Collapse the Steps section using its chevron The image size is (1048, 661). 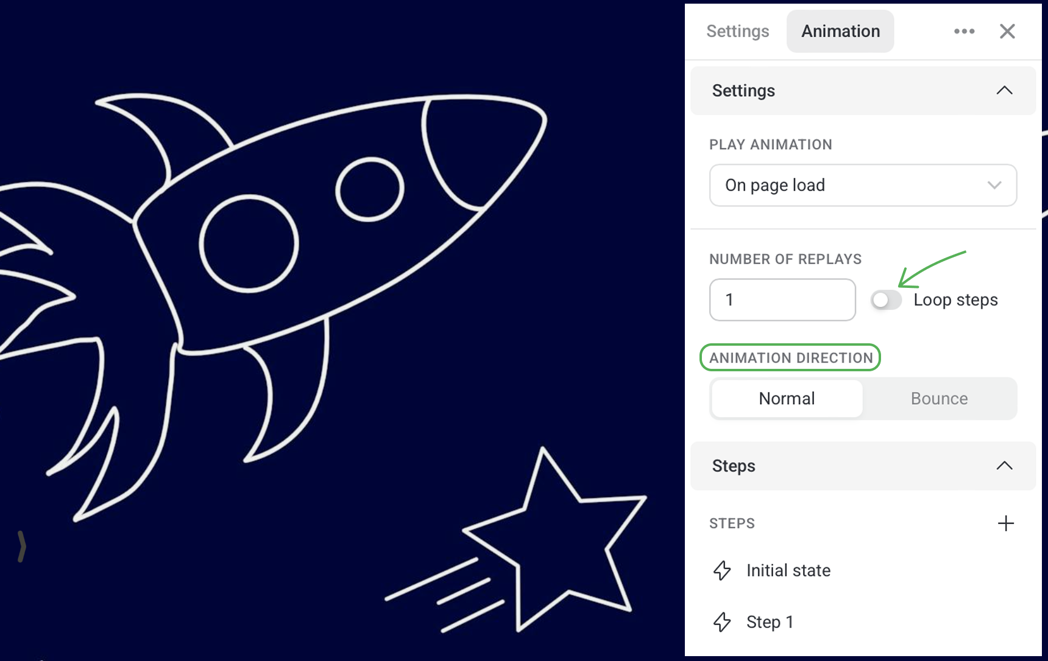pos(1004,466)
